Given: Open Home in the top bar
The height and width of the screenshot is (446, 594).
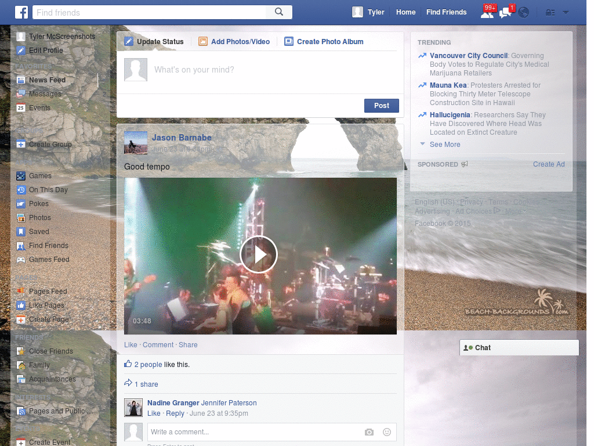Looking at the screenshot, I should coord(405,12).
